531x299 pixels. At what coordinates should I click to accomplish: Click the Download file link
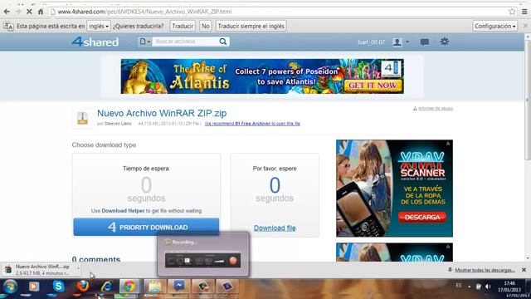275,228
